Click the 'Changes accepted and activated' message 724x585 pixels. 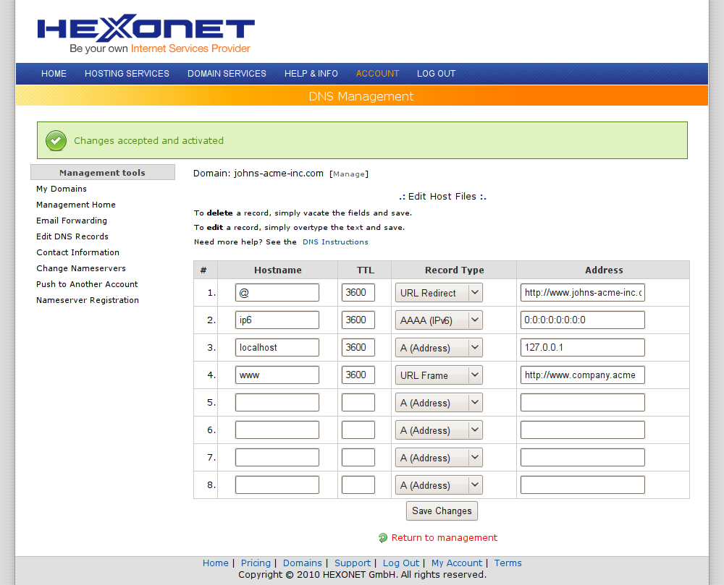148,140
